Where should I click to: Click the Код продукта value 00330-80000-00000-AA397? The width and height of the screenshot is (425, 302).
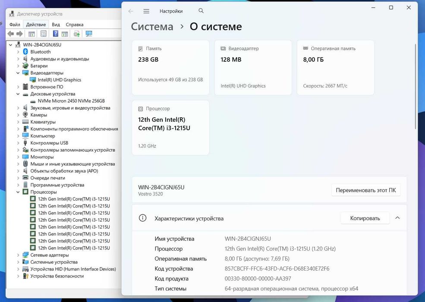pyautogui.click(x=258, y=278)
